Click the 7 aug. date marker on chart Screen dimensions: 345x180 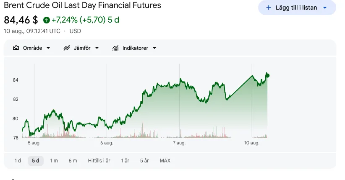point(179,143)
